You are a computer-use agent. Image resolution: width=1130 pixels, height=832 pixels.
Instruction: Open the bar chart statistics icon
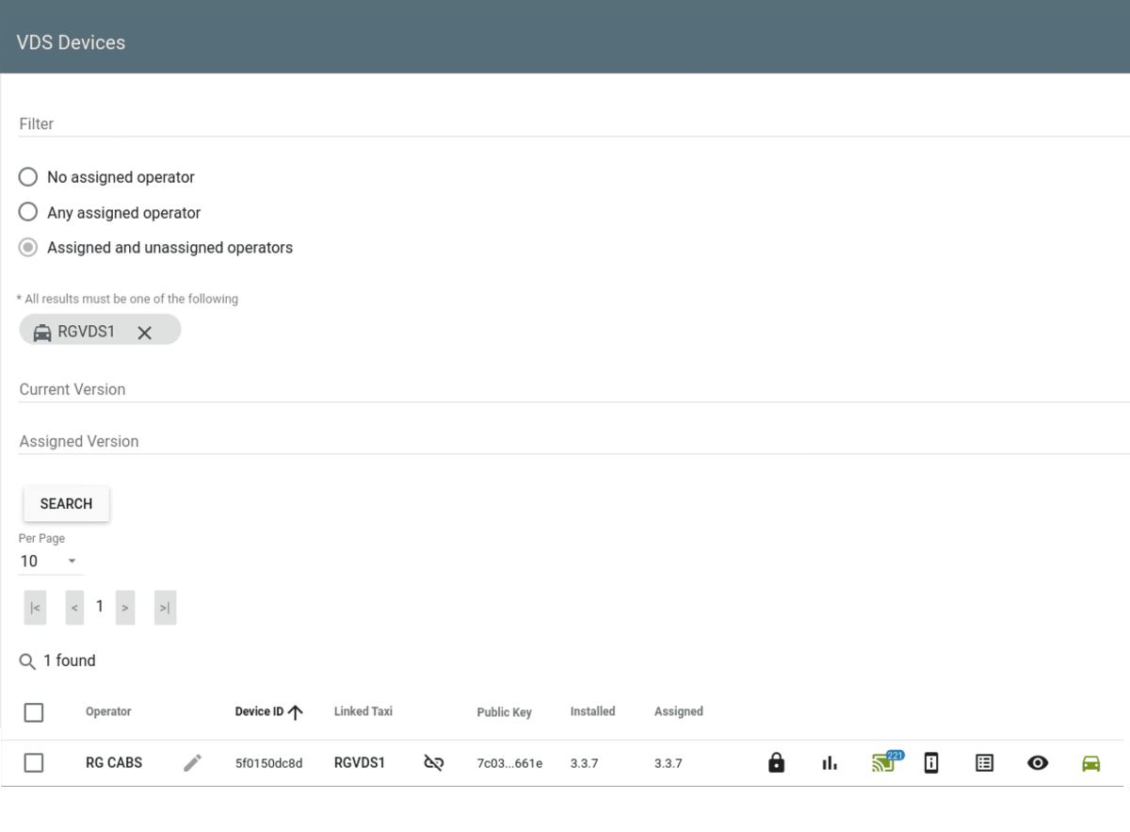(x=829, y=763)
